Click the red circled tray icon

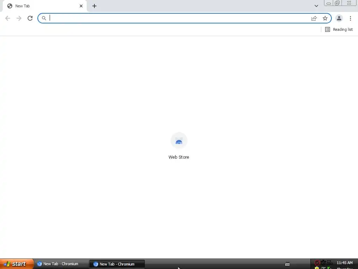click(x=317, y=263)
